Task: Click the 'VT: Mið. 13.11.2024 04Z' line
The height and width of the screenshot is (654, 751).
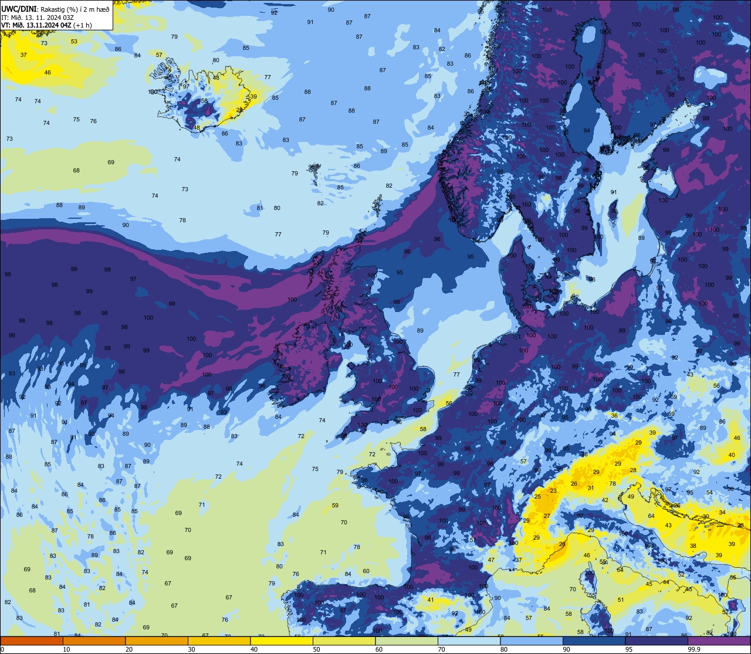Action: pos(36,25)
